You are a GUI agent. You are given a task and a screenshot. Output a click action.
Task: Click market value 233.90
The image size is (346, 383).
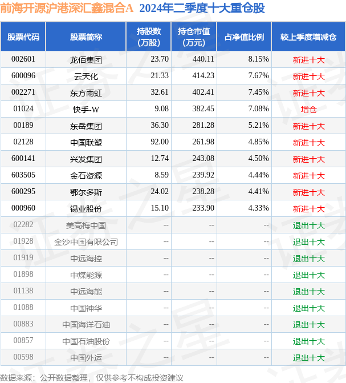pyautogui.click(x=203, y=208)
